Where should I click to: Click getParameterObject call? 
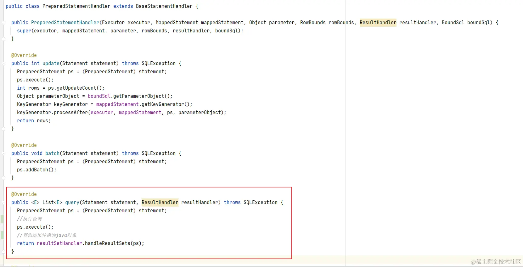point(139,96)
